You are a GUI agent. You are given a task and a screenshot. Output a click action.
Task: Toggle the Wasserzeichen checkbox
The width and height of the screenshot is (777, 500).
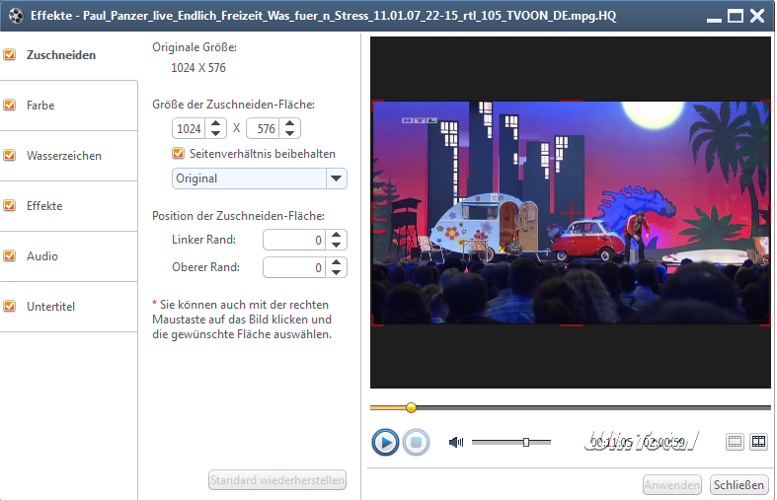pos(10,155)
